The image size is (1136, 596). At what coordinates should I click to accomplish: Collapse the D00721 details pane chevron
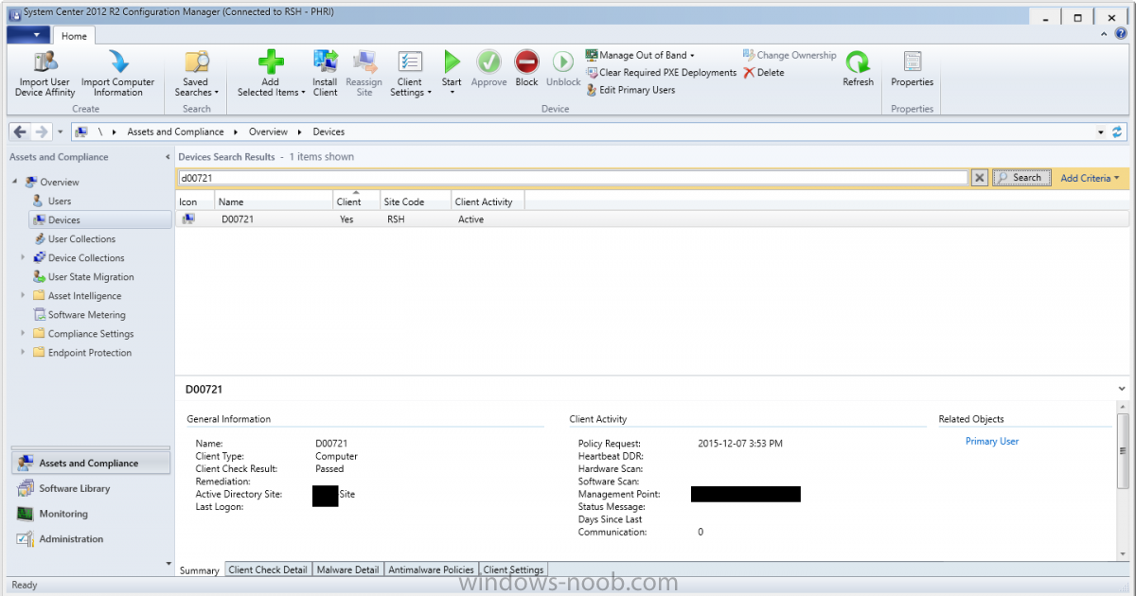click(1122, 389)
